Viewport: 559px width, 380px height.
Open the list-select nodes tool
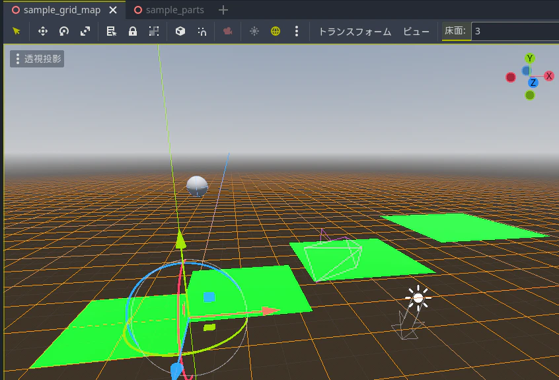point(112,31)
